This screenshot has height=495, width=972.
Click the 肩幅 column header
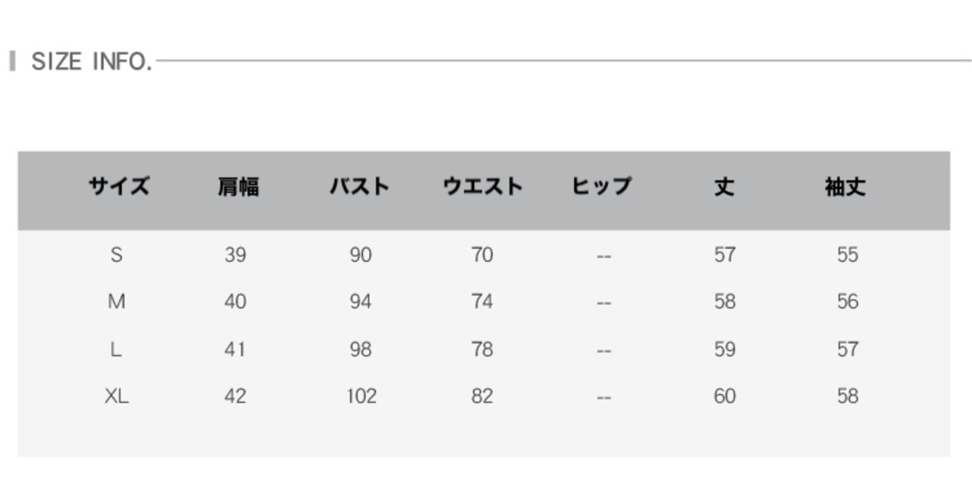[238, 186]
